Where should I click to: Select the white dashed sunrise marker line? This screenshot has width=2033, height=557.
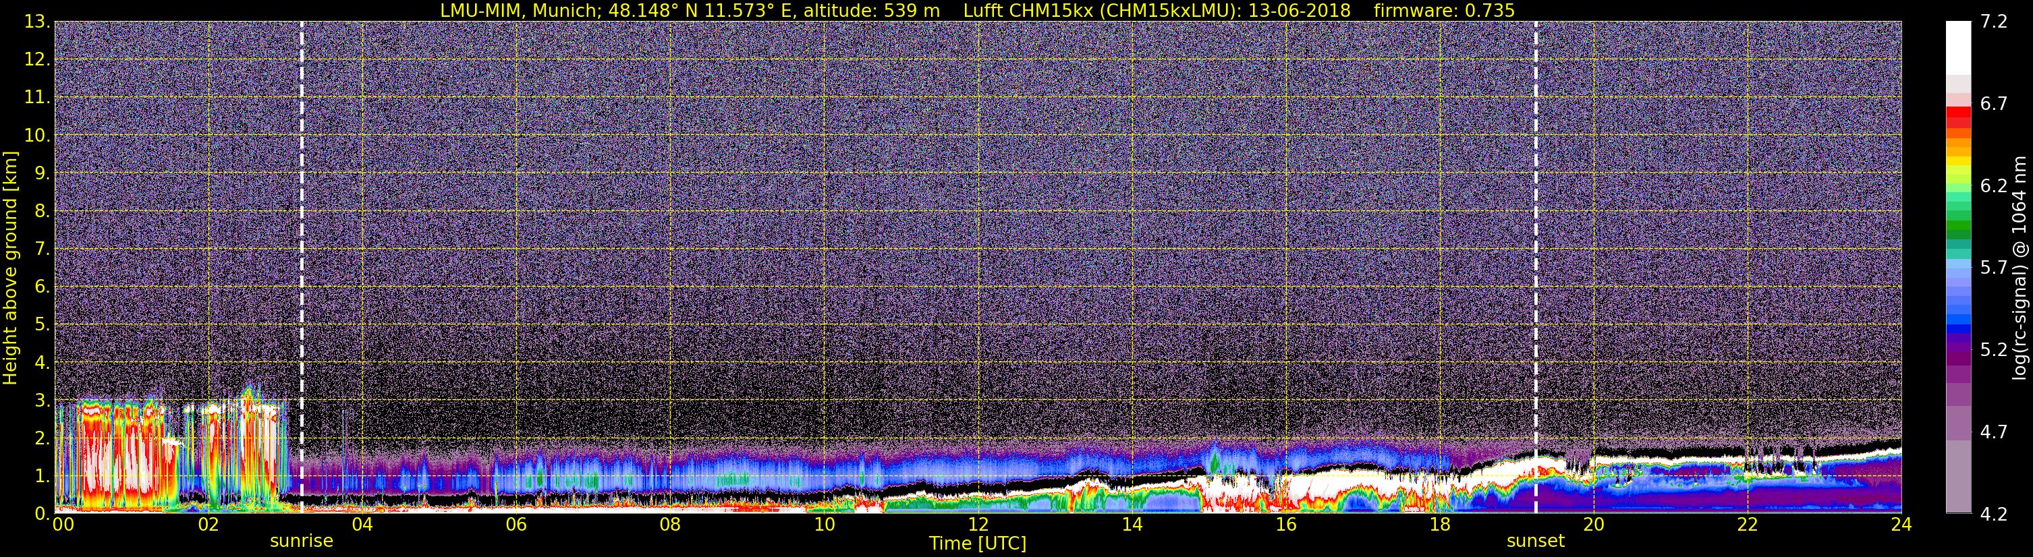302,266
